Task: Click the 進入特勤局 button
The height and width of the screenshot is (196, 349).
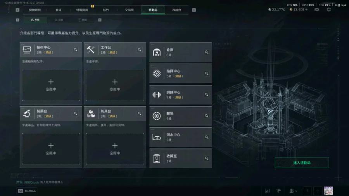Action: [x=302, y=163]
